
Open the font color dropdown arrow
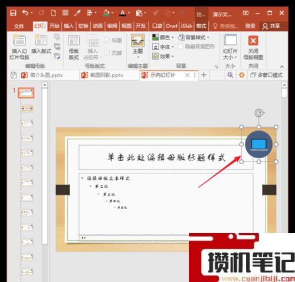129,13
